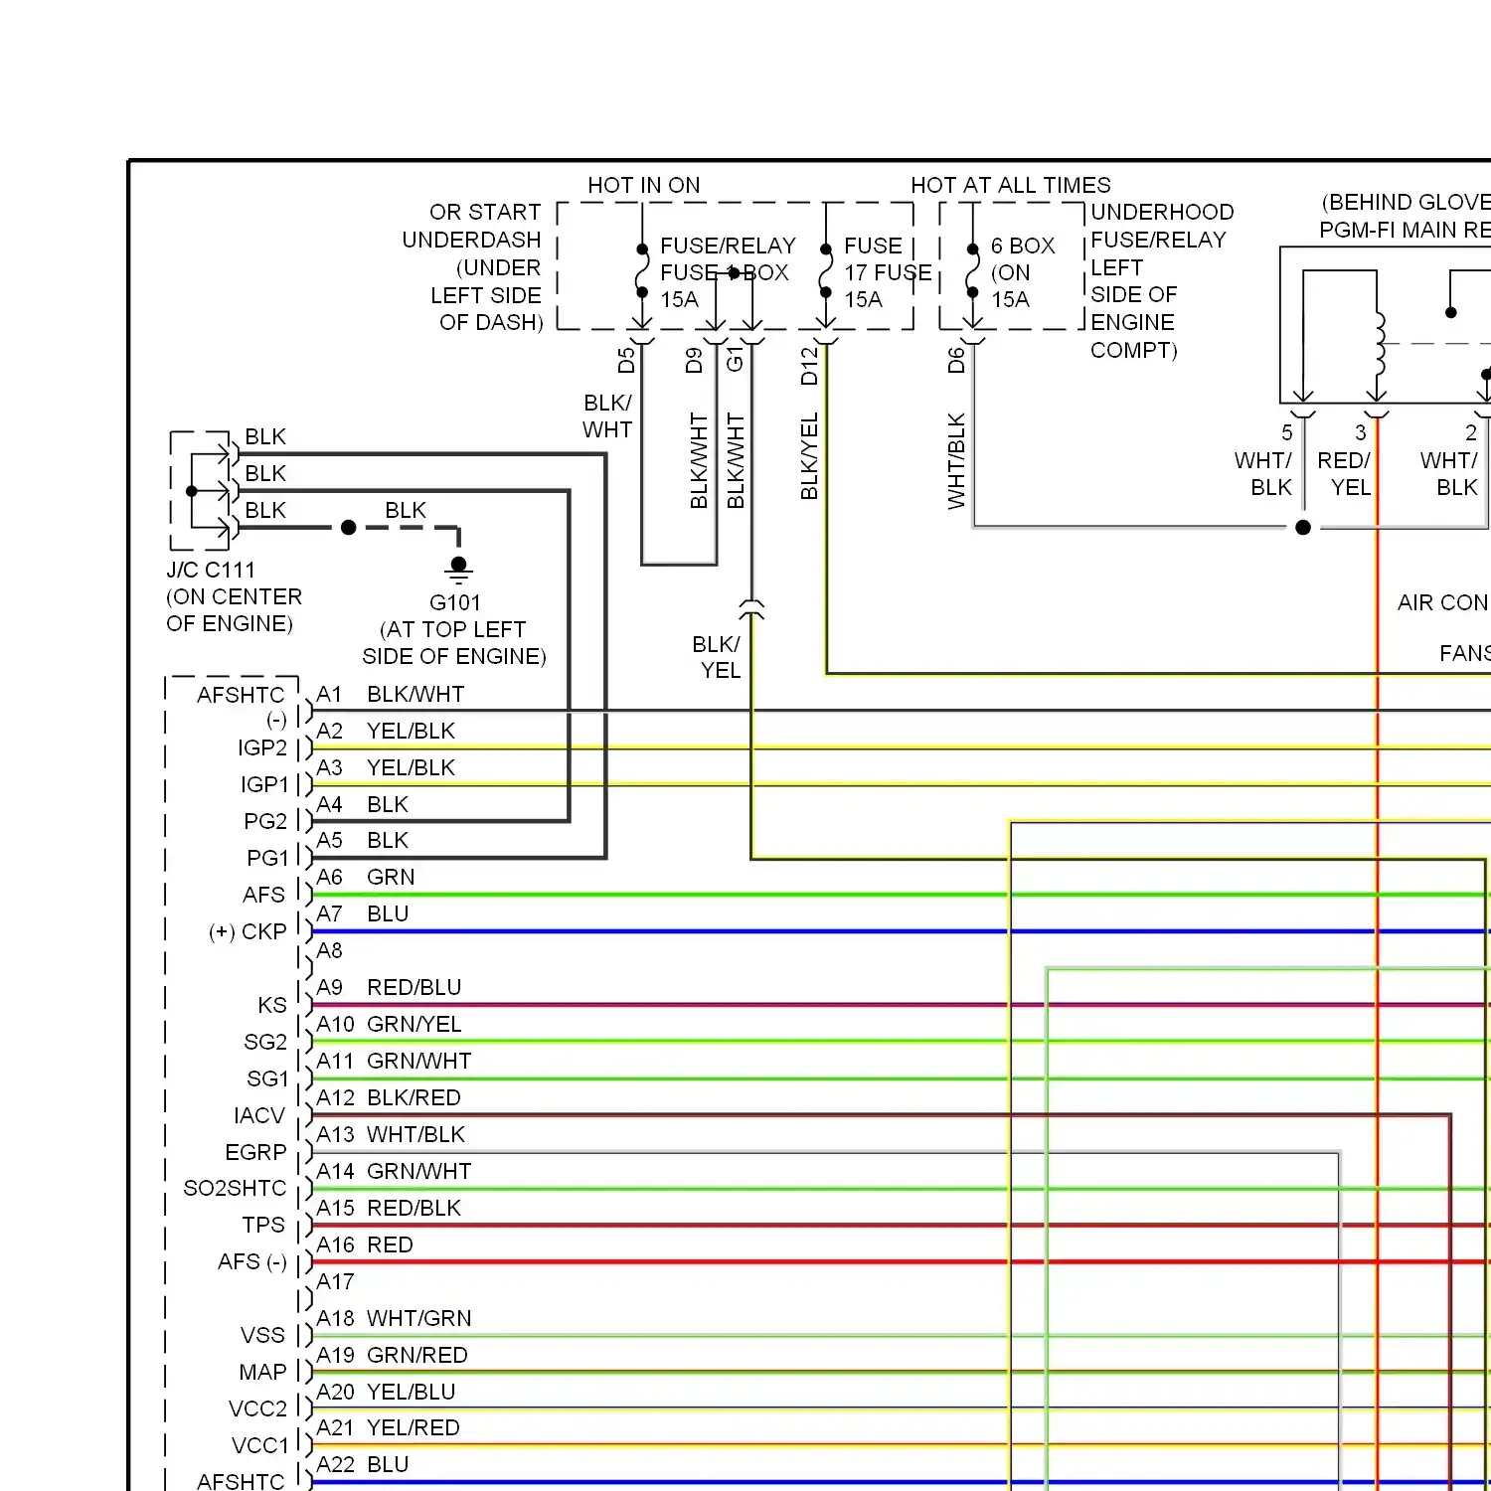Screen dimensions: 1491x1491
Task: Click the TPS signal name
Action: pos(263,1225)
